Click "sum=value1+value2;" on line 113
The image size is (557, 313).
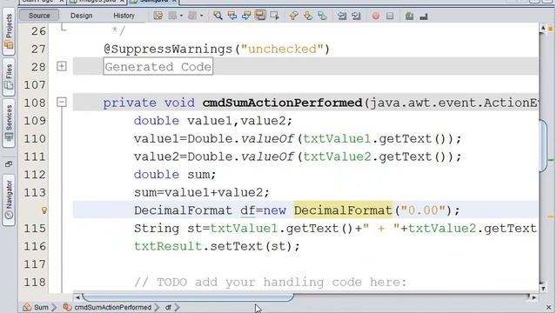pos(202,193)
